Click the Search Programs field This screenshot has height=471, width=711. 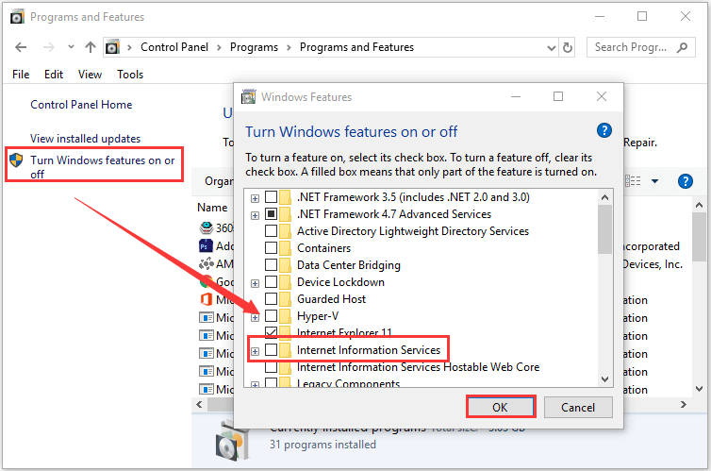640,47
